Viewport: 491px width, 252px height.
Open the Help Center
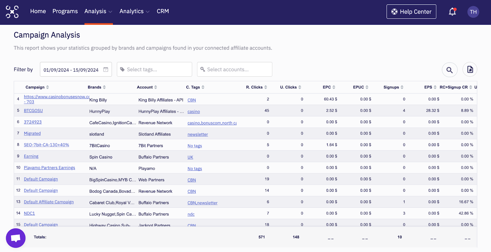point(411,12)
